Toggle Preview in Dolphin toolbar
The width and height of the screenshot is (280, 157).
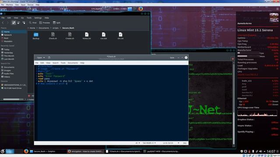click(x=45, y=23)
